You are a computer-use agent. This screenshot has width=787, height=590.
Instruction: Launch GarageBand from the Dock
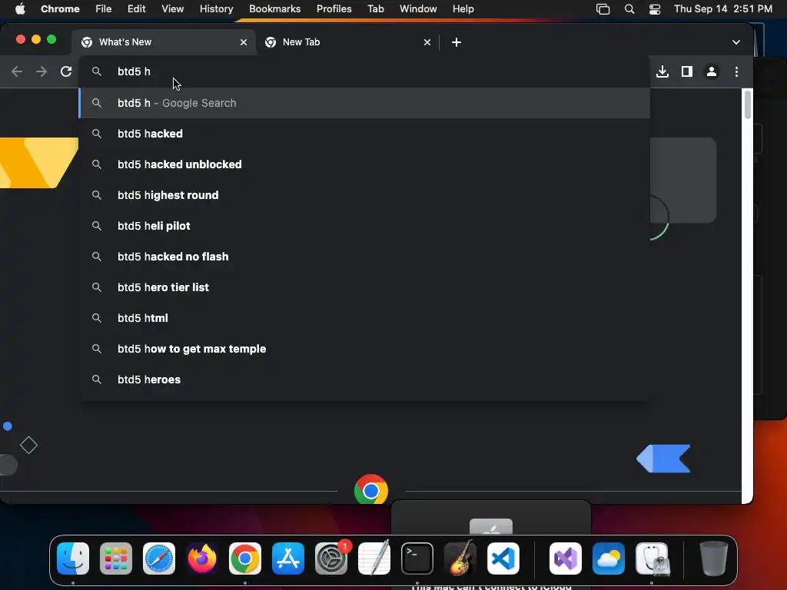[460, 558]
